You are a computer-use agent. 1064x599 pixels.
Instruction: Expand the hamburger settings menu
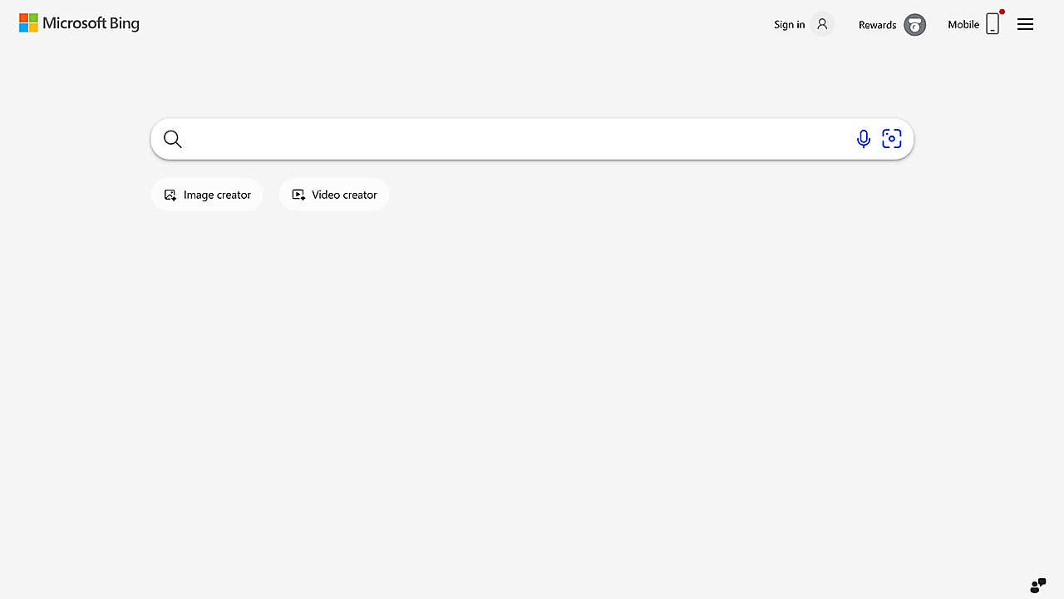pos(1026,24)
